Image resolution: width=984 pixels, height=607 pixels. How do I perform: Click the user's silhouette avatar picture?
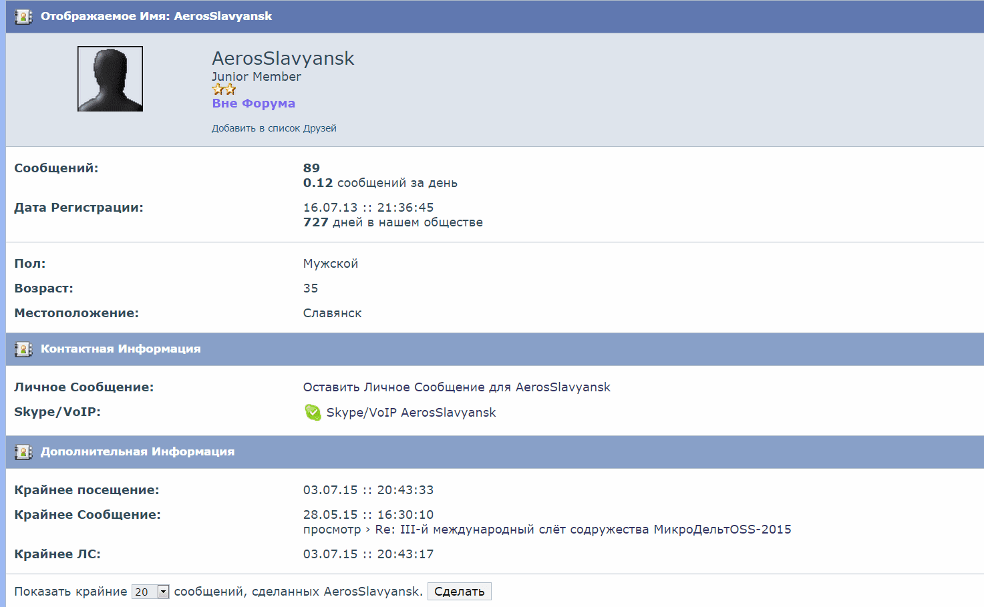pyautogui.click(x=110, y=79)
